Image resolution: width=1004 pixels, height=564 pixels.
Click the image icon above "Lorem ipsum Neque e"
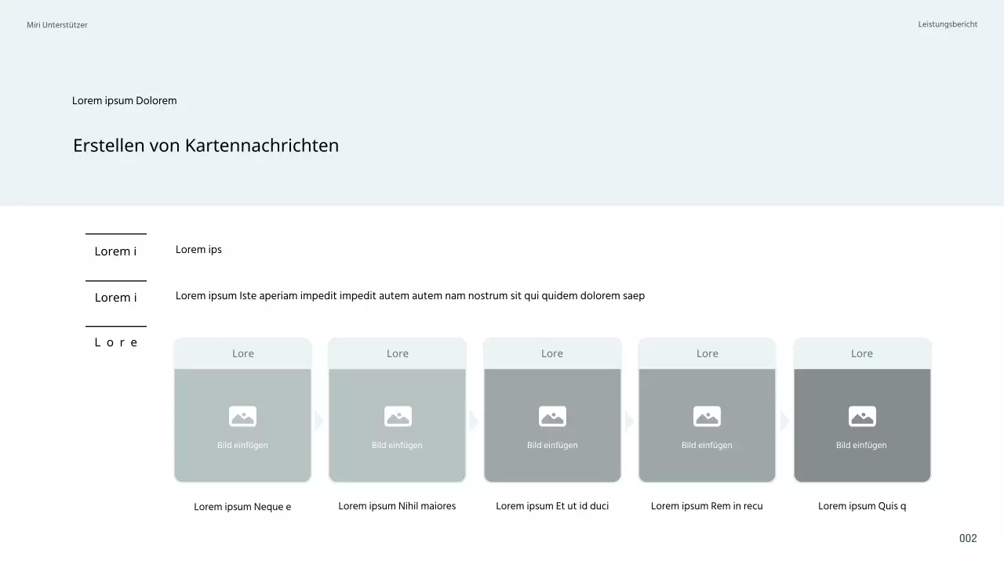pos(242,416)
